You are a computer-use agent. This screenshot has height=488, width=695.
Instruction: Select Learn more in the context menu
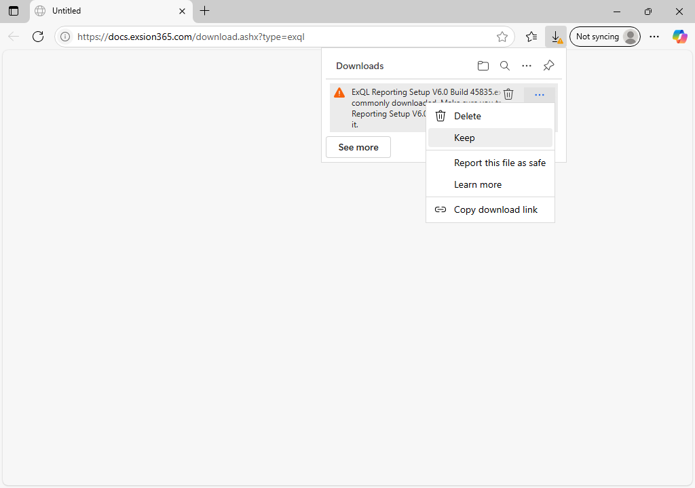[490, 184]
